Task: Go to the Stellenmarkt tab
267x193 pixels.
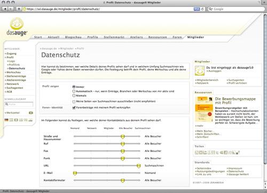Action: pos(114,37)
